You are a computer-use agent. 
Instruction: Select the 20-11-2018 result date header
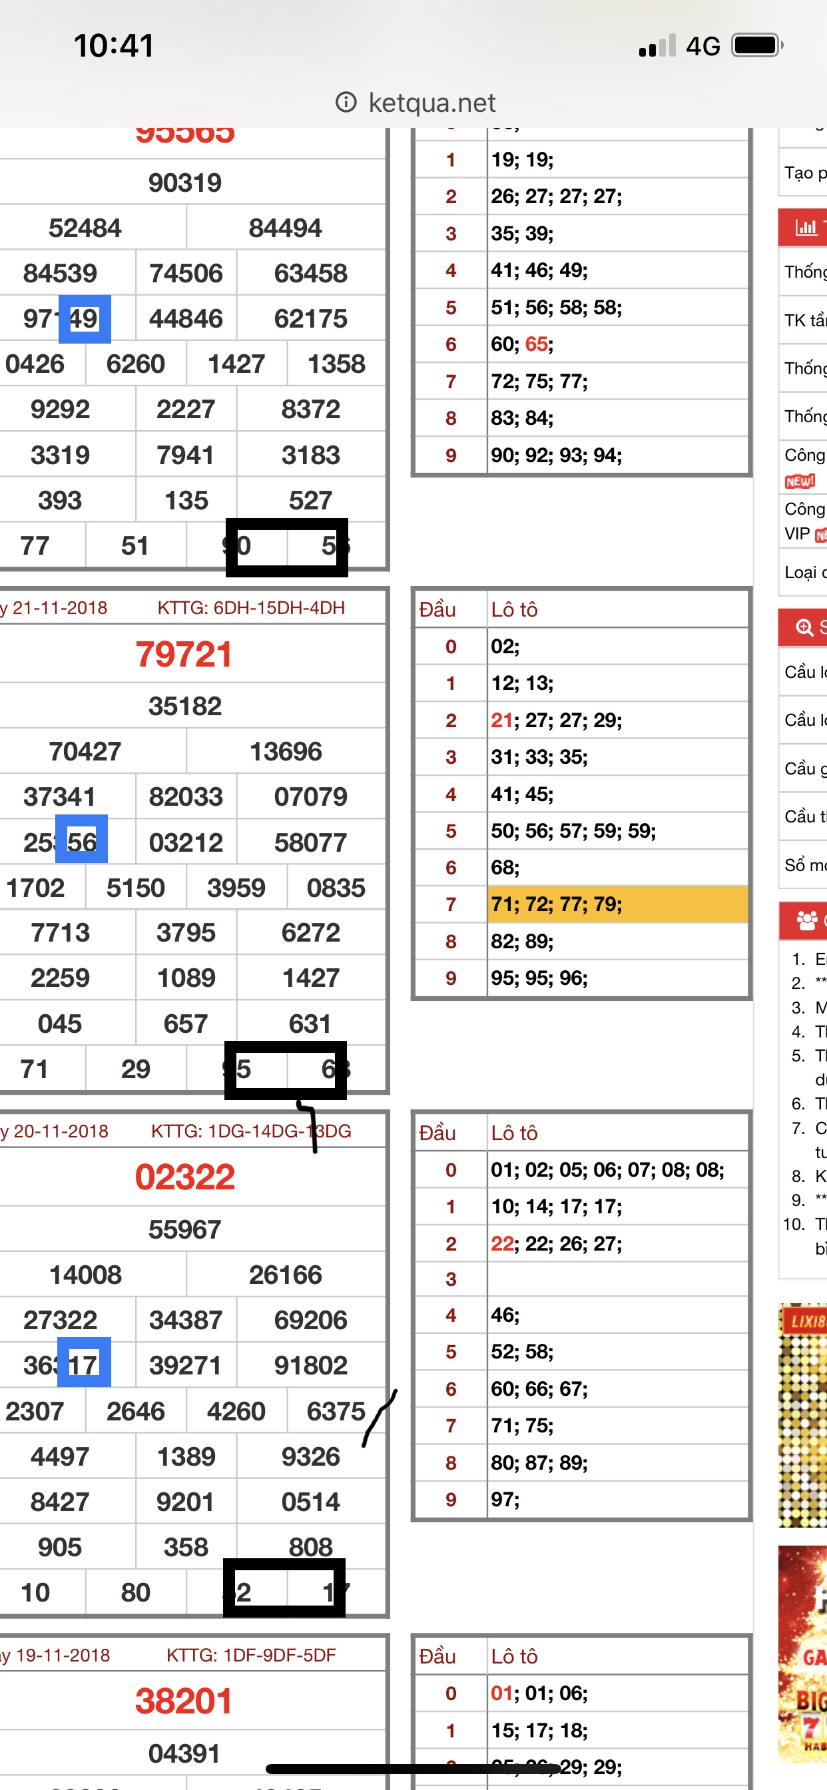tap(54, 1131)
